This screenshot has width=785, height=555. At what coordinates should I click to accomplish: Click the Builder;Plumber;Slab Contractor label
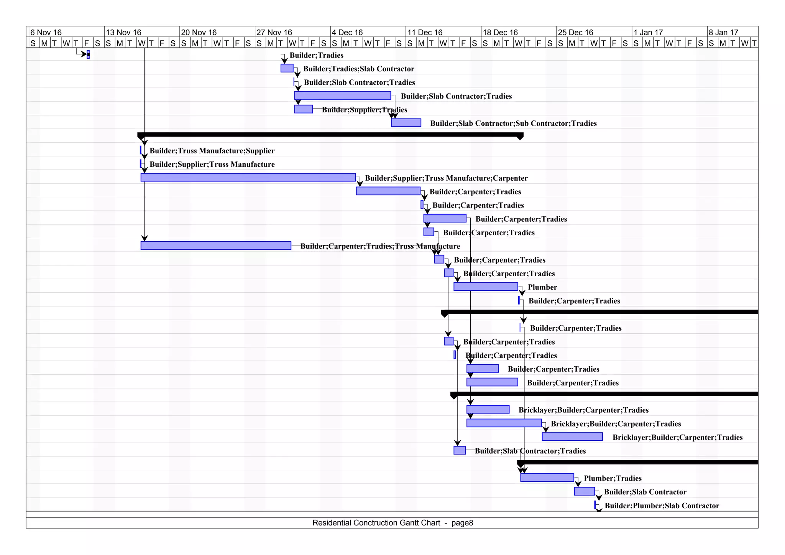662,506
